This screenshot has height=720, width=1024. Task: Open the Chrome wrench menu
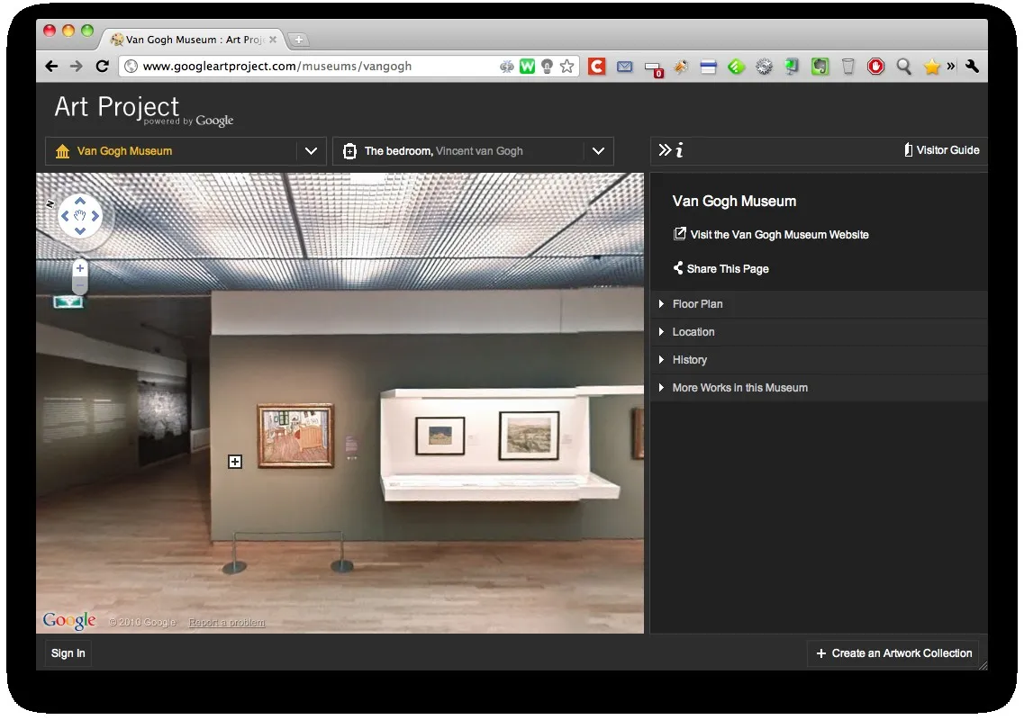pyautogui.click(x=972, y=66)
